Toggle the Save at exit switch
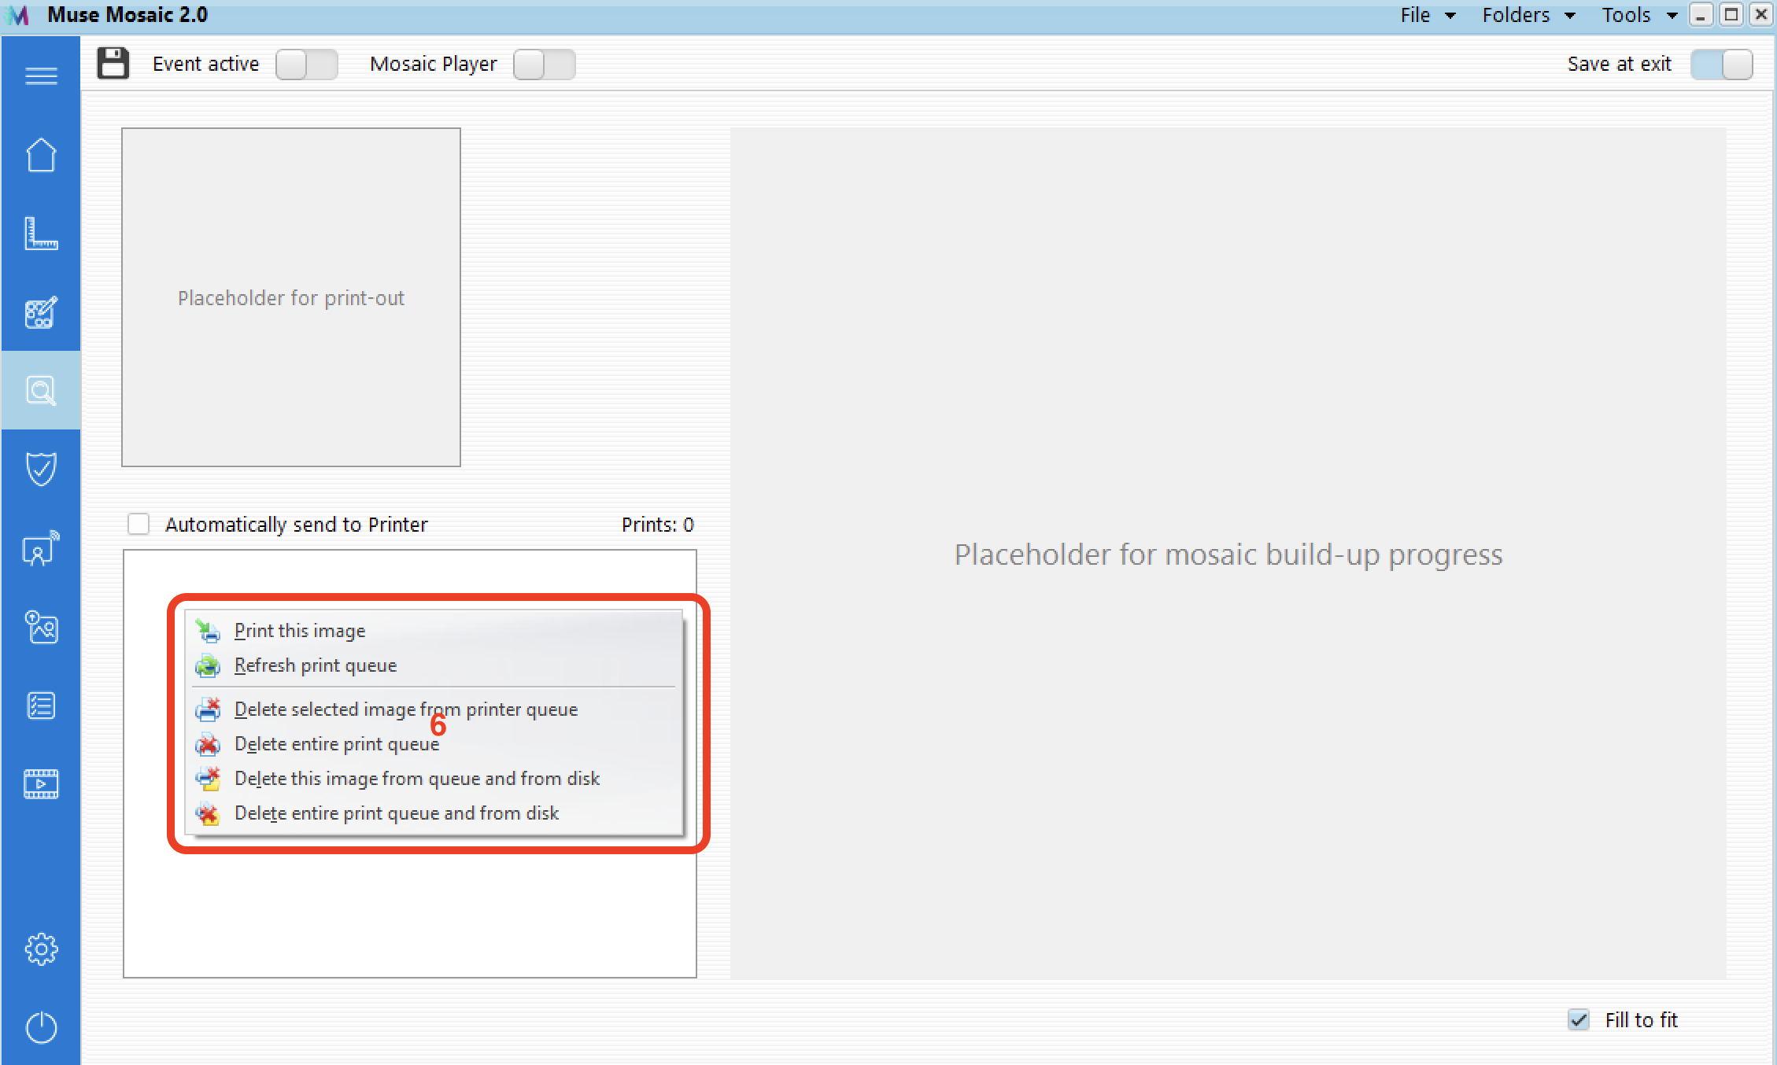 1721,64
